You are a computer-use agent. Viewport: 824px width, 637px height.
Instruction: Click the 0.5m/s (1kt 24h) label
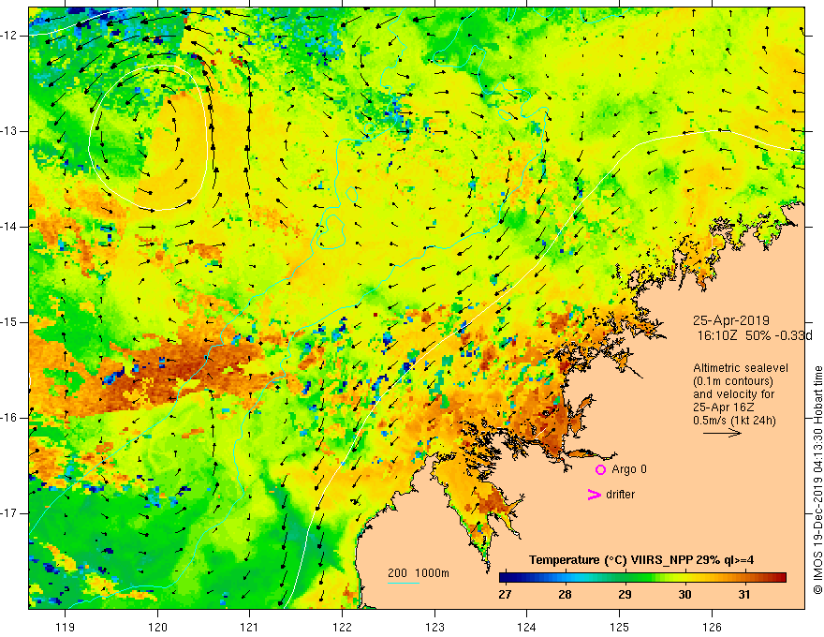coord(734,421)
